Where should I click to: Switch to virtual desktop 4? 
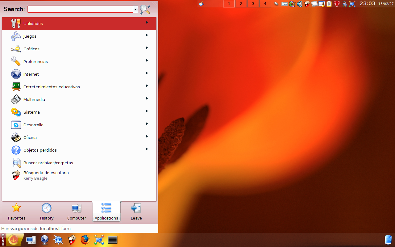pyautogui.click(x=265, y=4)
